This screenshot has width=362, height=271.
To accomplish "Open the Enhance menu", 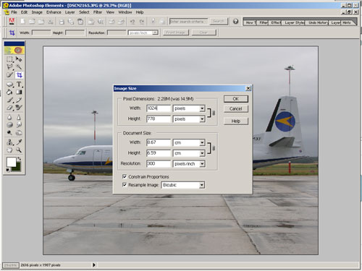I will 54,12.
